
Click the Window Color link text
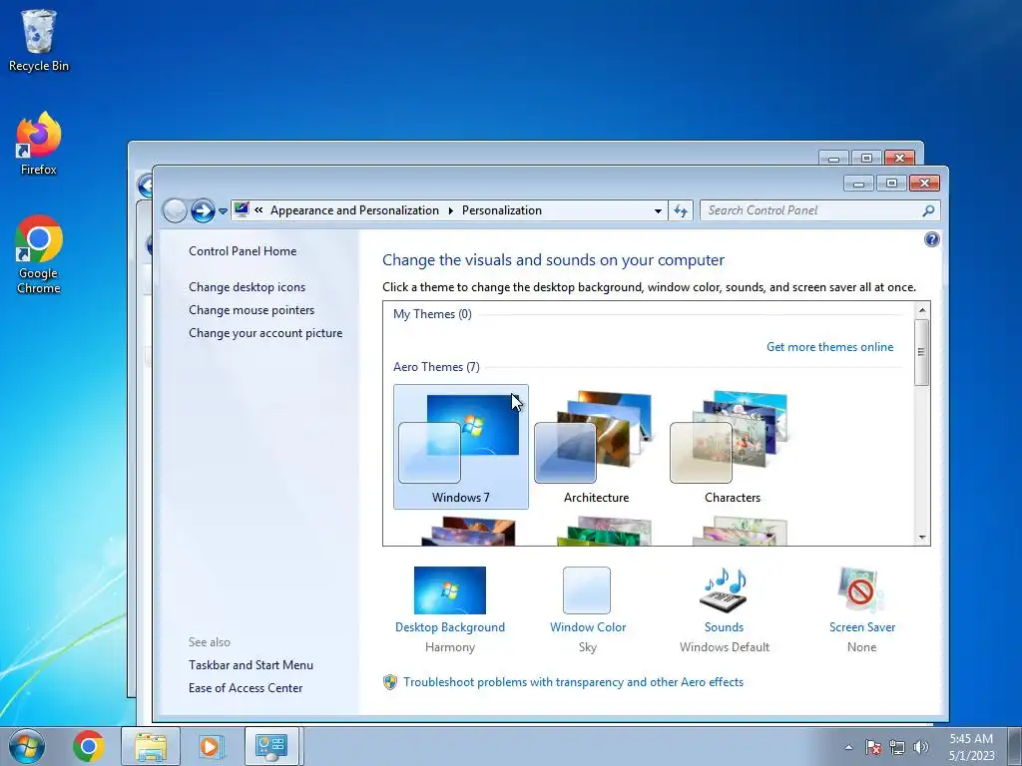pos(588,627)
